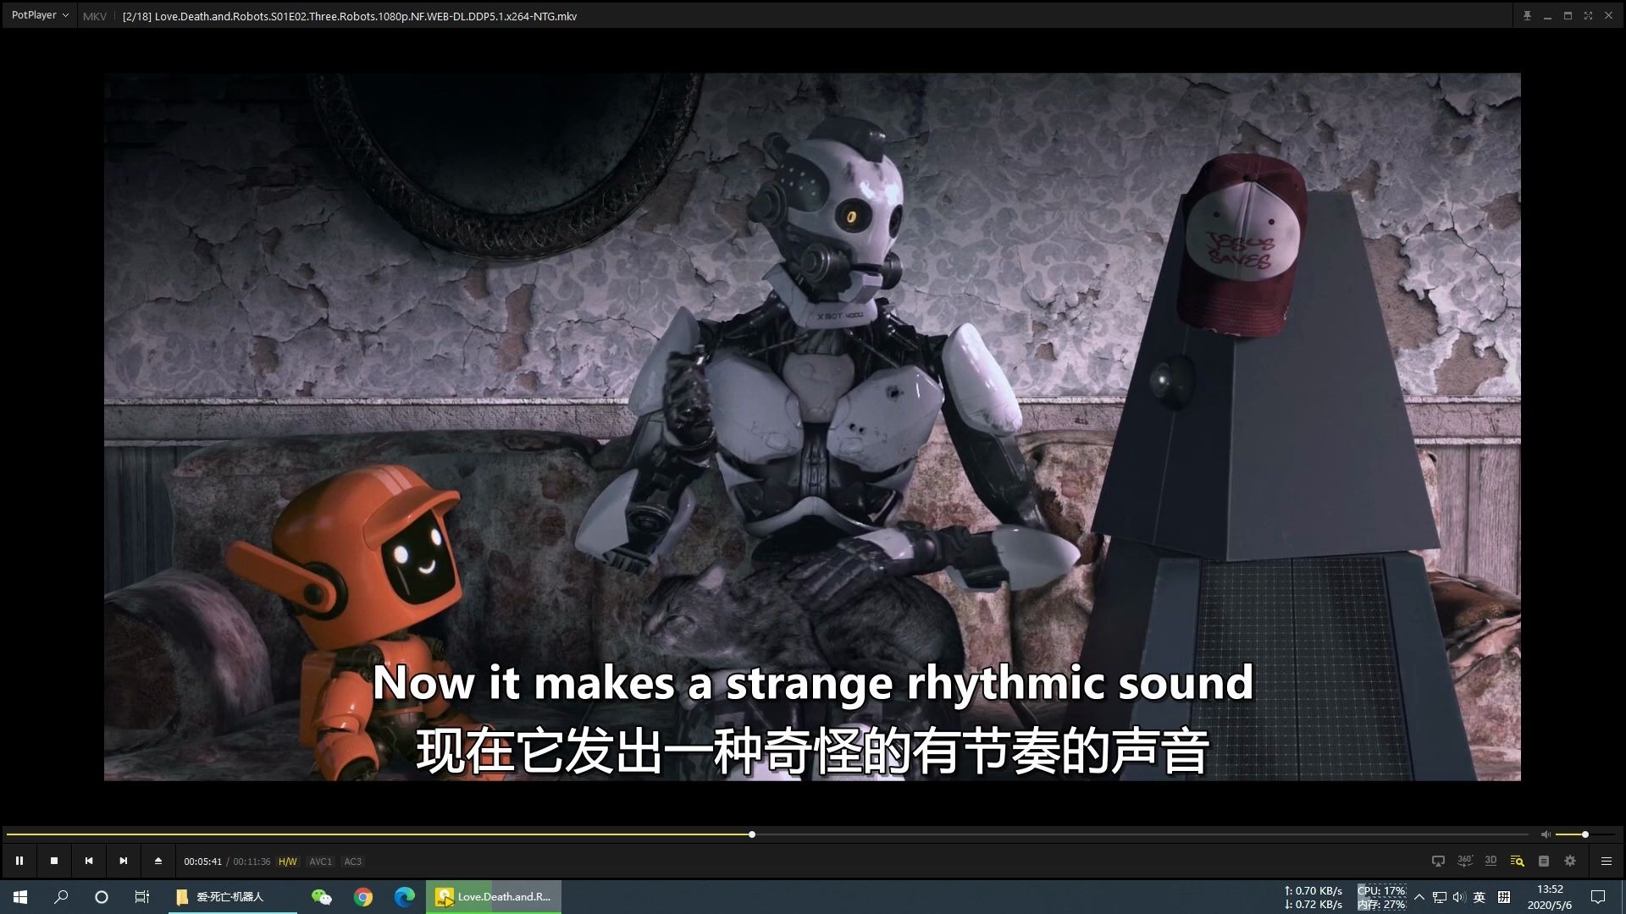Switch to the 爱·死亡·机器人 folder window
The width and height of the screenshot is (1626, 914).
click(233, 897)
